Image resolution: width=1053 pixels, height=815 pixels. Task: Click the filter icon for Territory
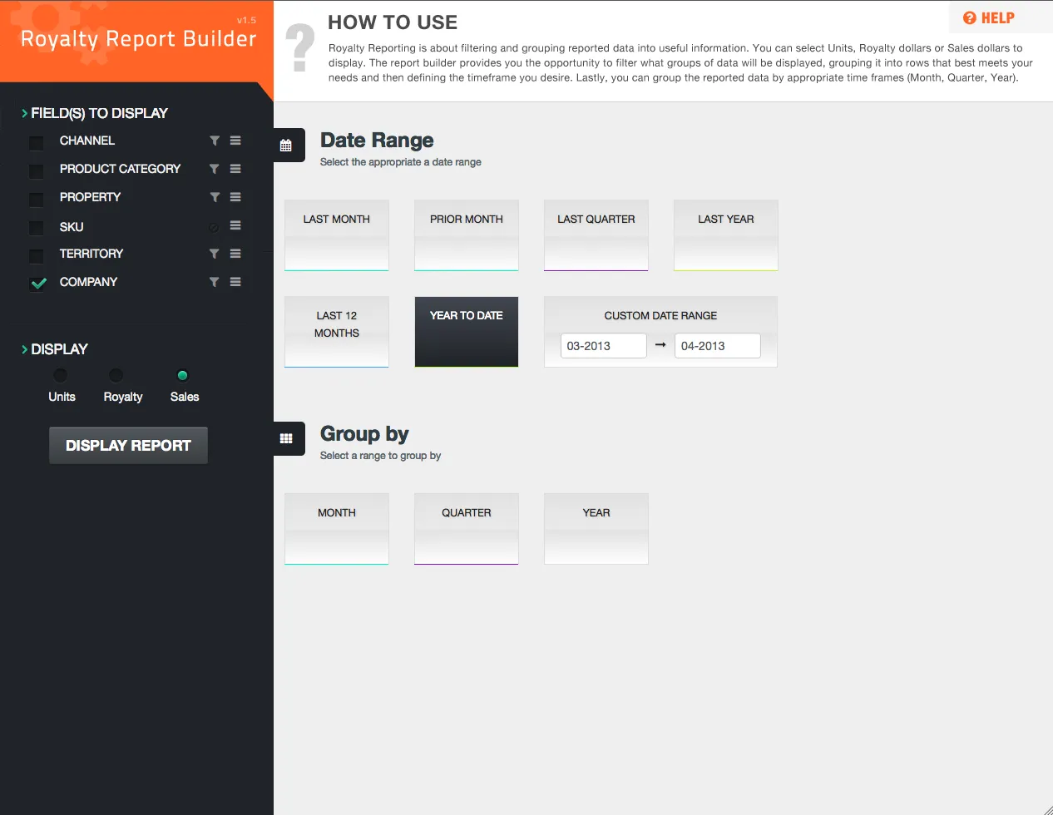(x=215, y=254)
